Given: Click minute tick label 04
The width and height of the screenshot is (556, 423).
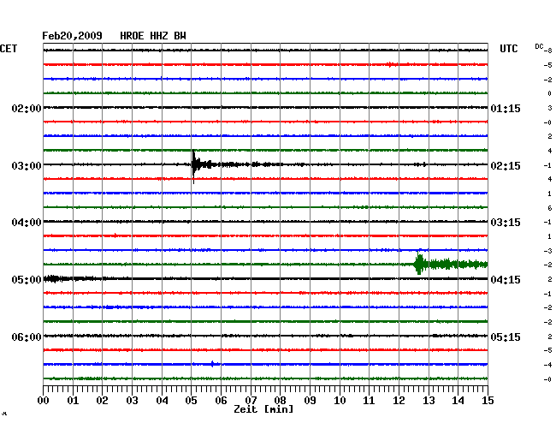Looking at the screenshot, I should pyautogui.click(x=162, y=401).
